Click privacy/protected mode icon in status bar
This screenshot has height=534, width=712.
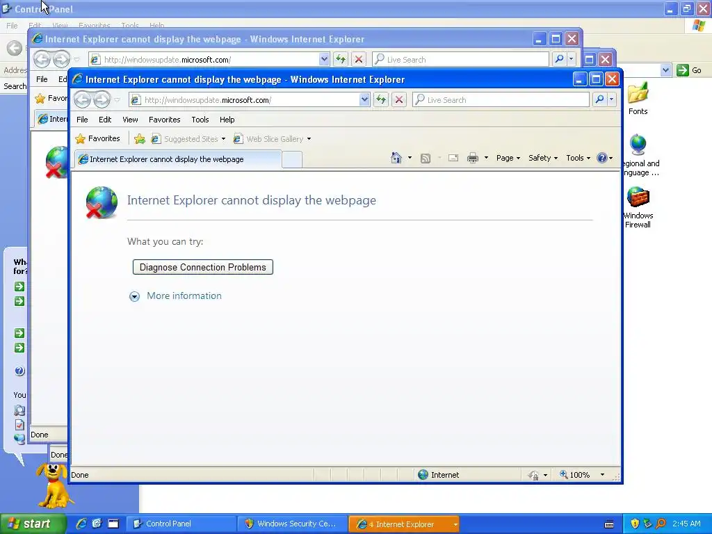tap(533, 475)
